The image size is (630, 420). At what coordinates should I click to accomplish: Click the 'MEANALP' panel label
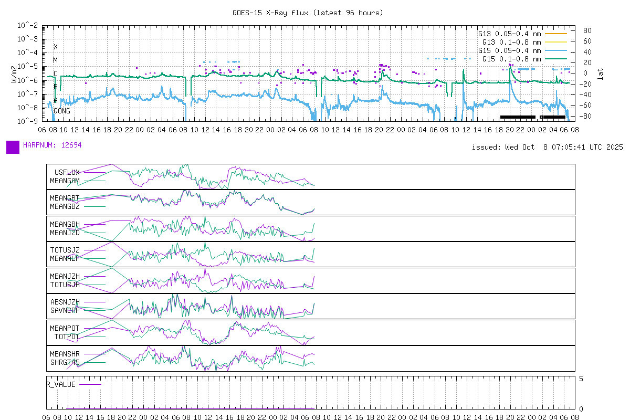[65, 258]
